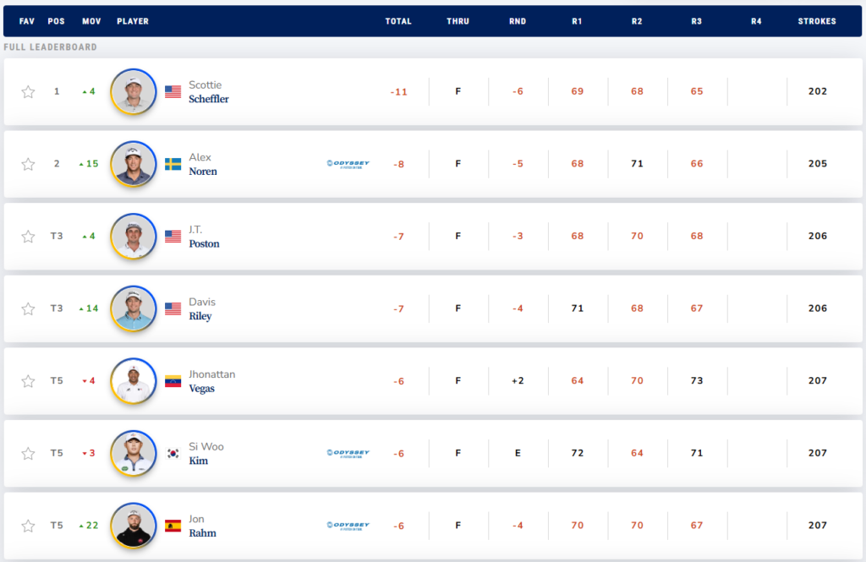Star Jon Rahm as a favorite

[x=28, y=526]
